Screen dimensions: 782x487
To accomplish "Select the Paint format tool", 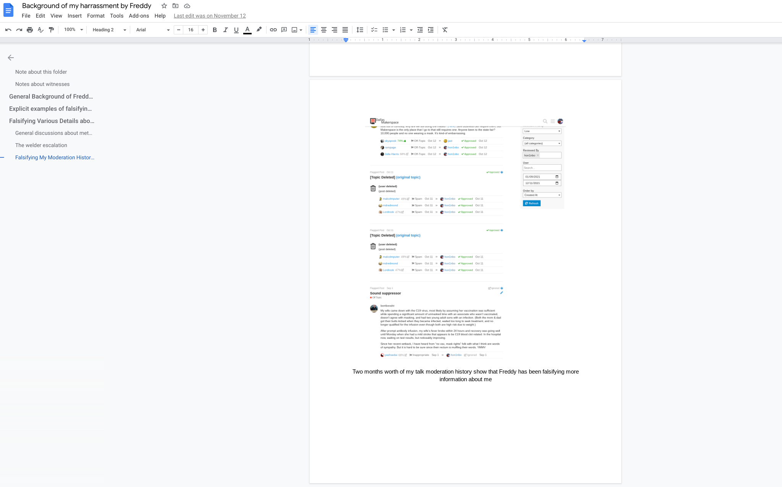I will 52,30.
